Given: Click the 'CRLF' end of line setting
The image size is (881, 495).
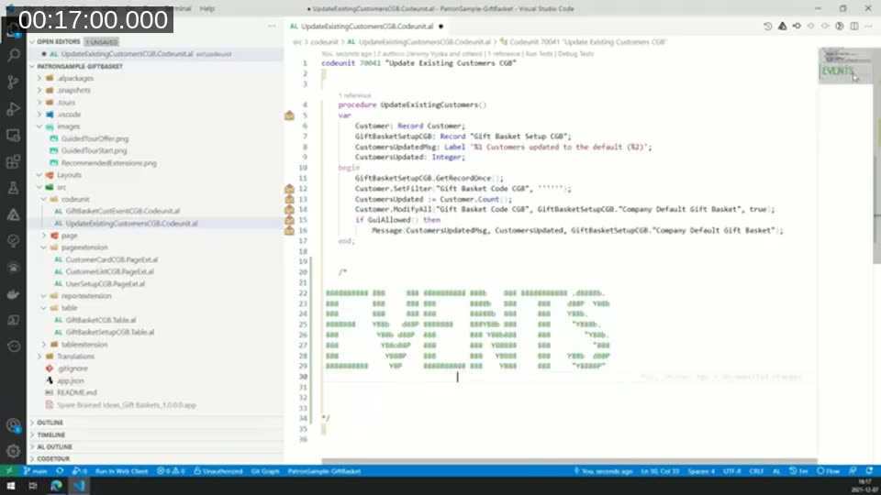Looking at the screenshot, I should point(756,471).
